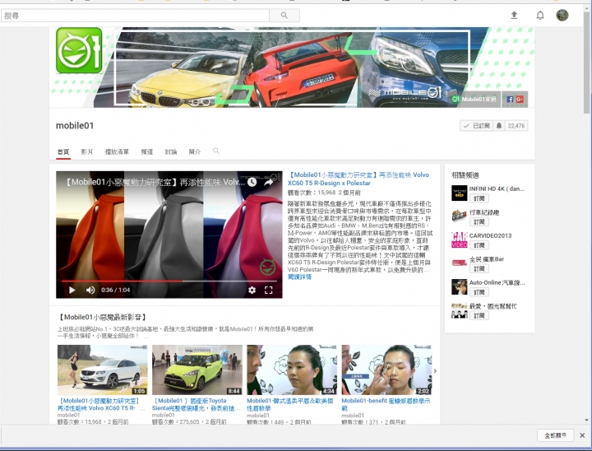Screen dimensions: 592x451
Task: Open the Facebook link on banner
Action: coord(510,100)
